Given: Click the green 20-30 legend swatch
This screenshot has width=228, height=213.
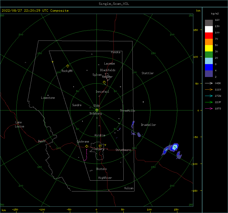Looking at the screenshot, I should coord(209,54).
